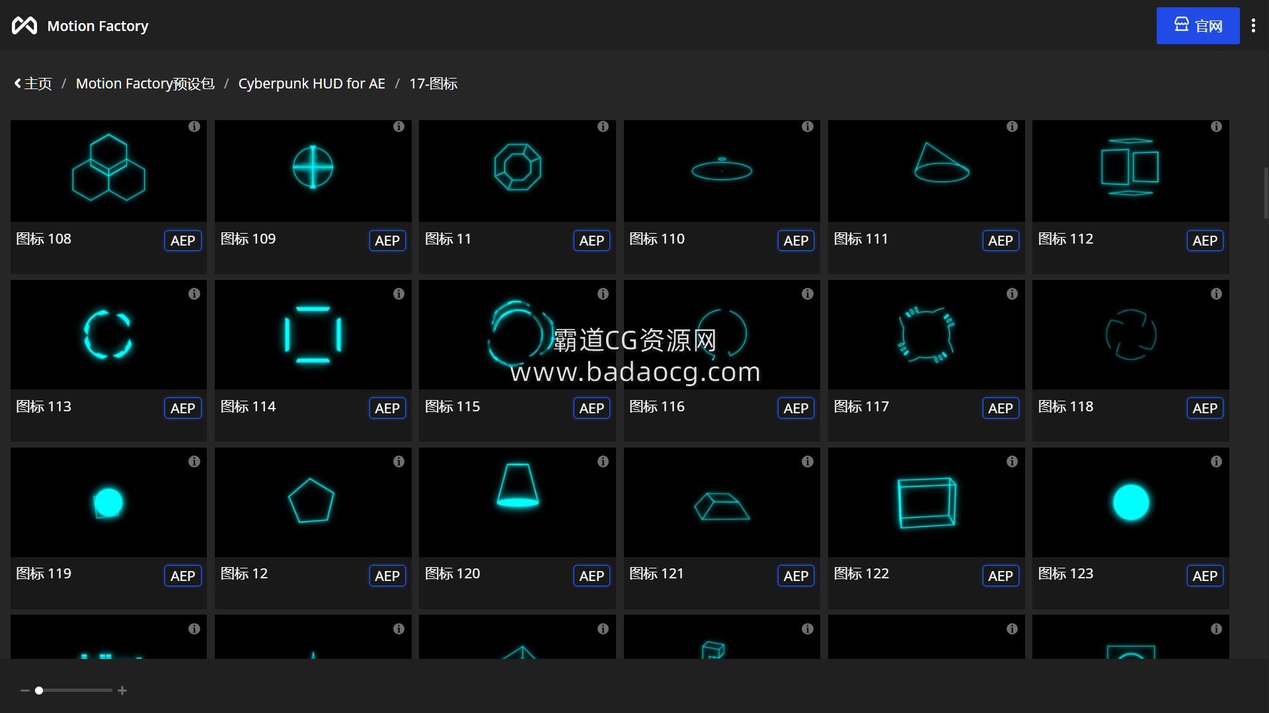1269x713 pixels.
Task: Click the thumbnail size slider handle
Action: pyautogui.click(x=39, y=691)
